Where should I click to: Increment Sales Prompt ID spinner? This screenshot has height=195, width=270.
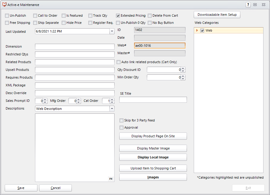[x=45, y=99]
